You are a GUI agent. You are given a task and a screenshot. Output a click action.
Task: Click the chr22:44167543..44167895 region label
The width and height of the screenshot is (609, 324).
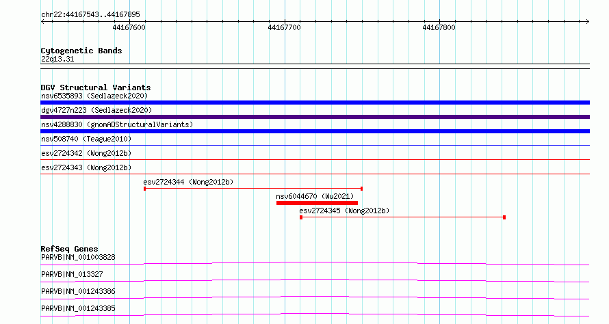pos(90,15)
